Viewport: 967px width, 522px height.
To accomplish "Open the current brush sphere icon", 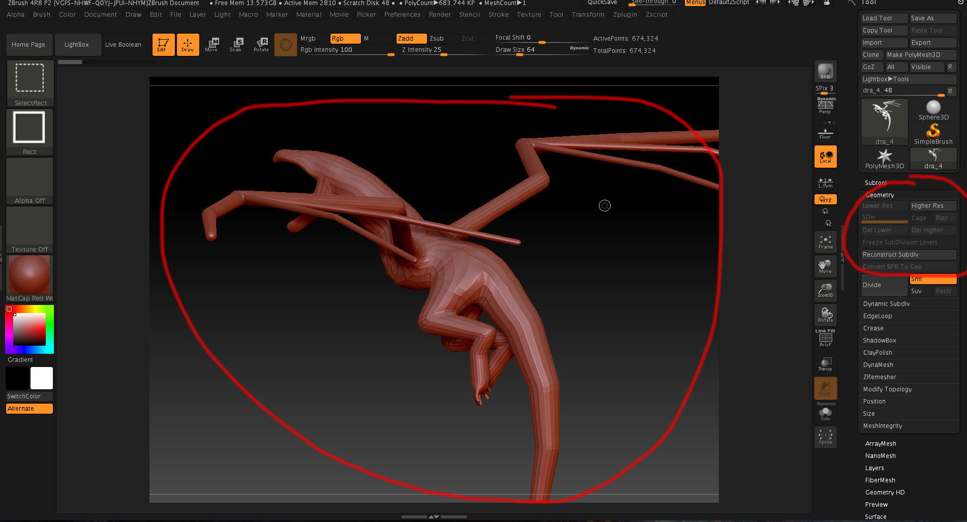I will pyautogui.click(x=286, y=45).
